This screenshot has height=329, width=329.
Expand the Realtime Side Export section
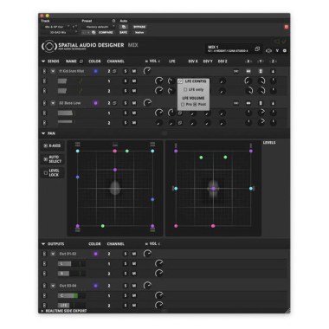click(x=42, y=311)
